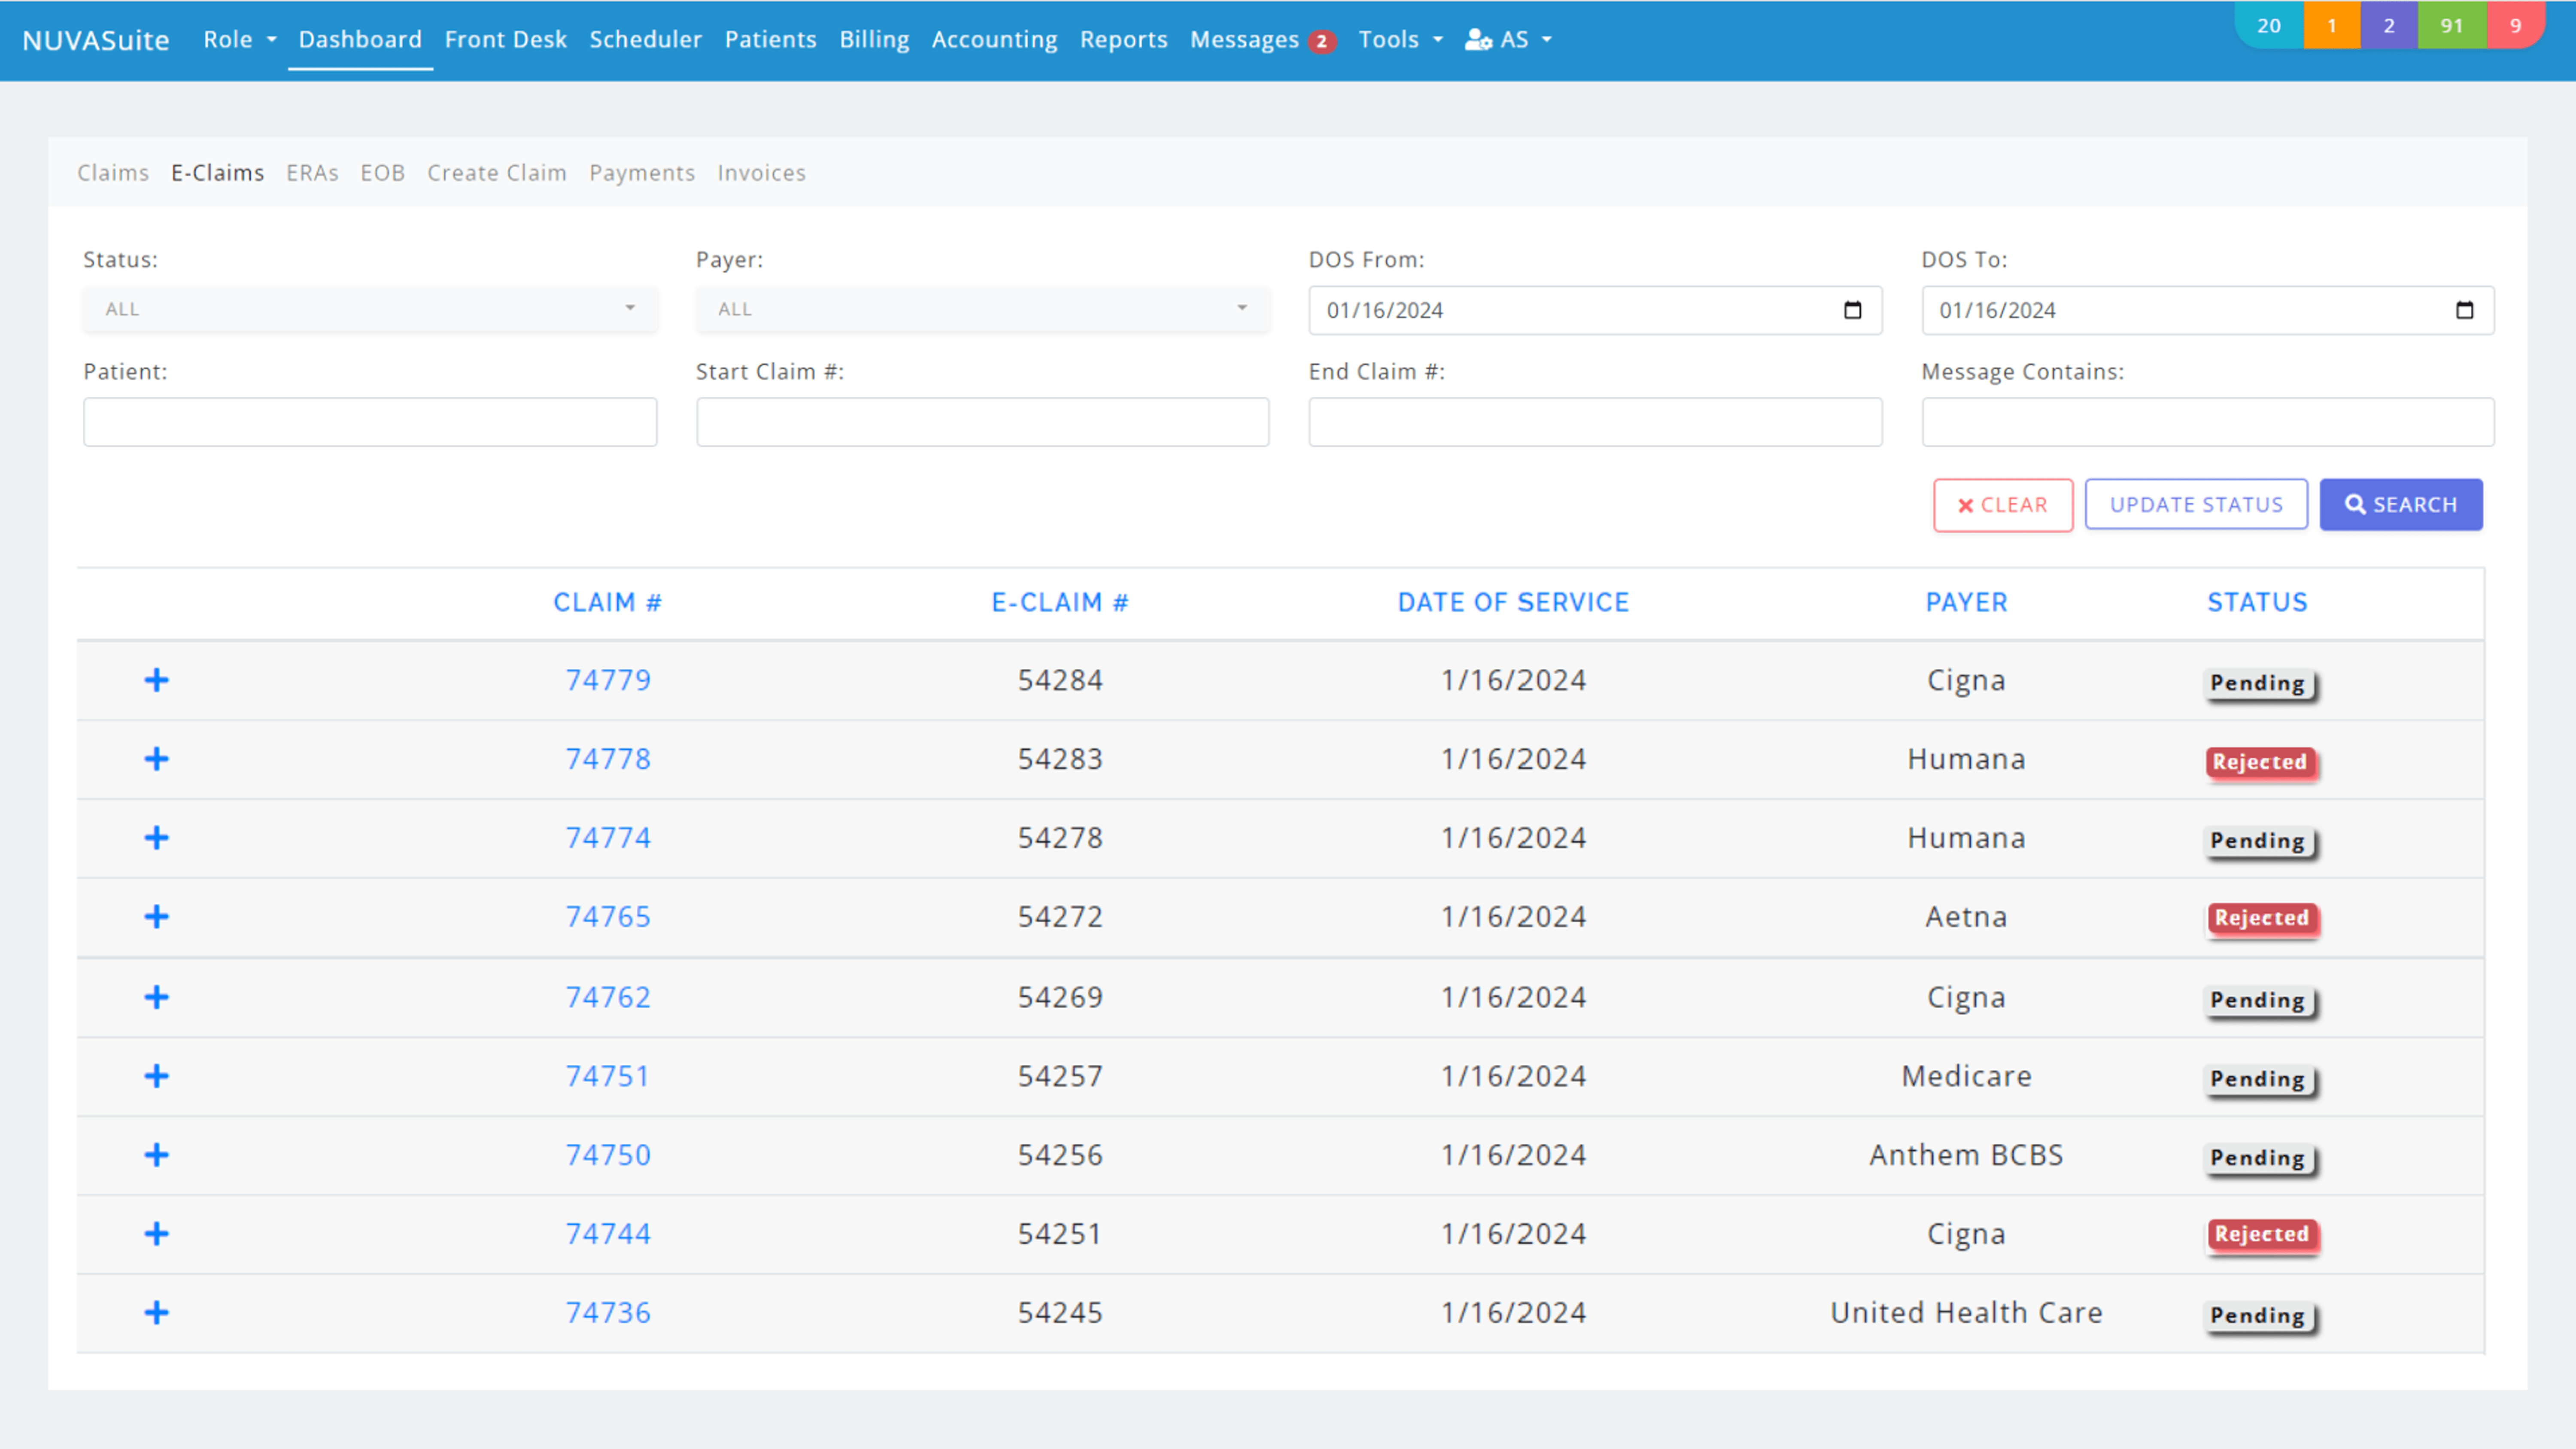Expand row for claim 74778
Image resolution: width=2576 pixels, height=1449 pixels.
click(156, 759)
